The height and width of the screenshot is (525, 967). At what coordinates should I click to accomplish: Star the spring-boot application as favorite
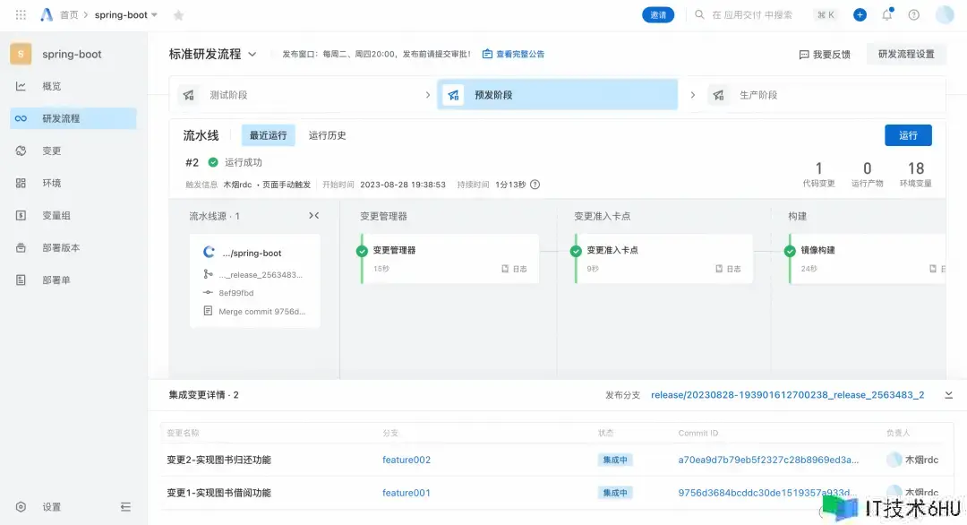point(178,15)
